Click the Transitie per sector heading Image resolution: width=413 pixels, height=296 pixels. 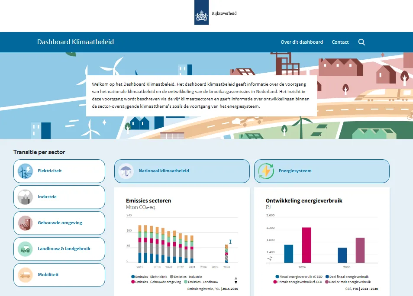point(39,152)
